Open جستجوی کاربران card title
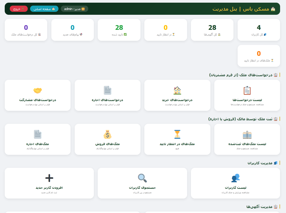This screenshot has width=286, height=213. pyautogui.click(x=142, y=188)
